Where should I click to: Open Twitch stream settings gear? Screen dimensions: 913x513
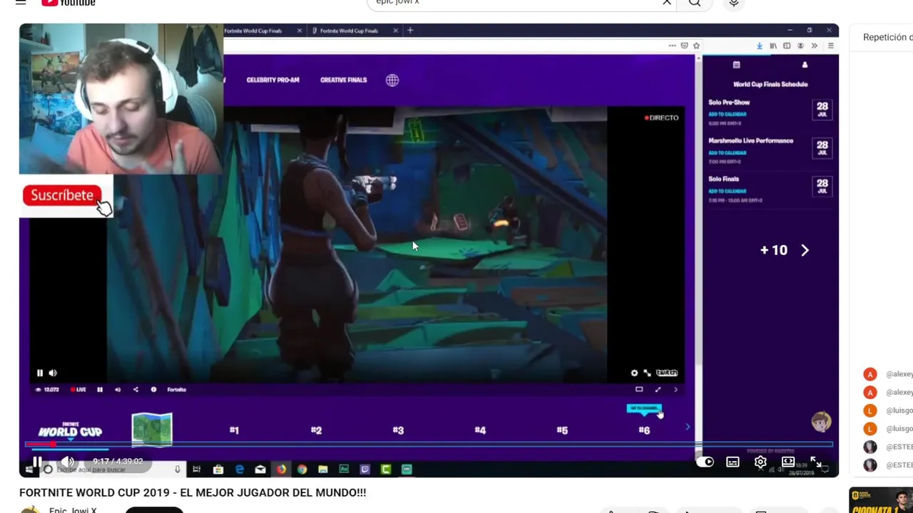[634, 373]
